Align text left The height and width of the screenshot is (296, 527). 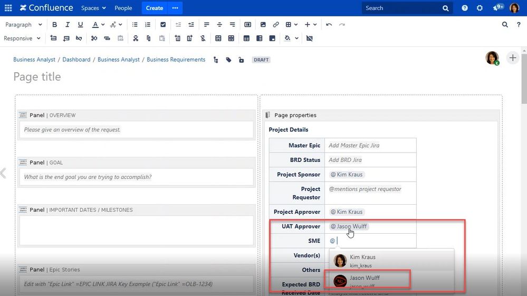tap(206, 24)
